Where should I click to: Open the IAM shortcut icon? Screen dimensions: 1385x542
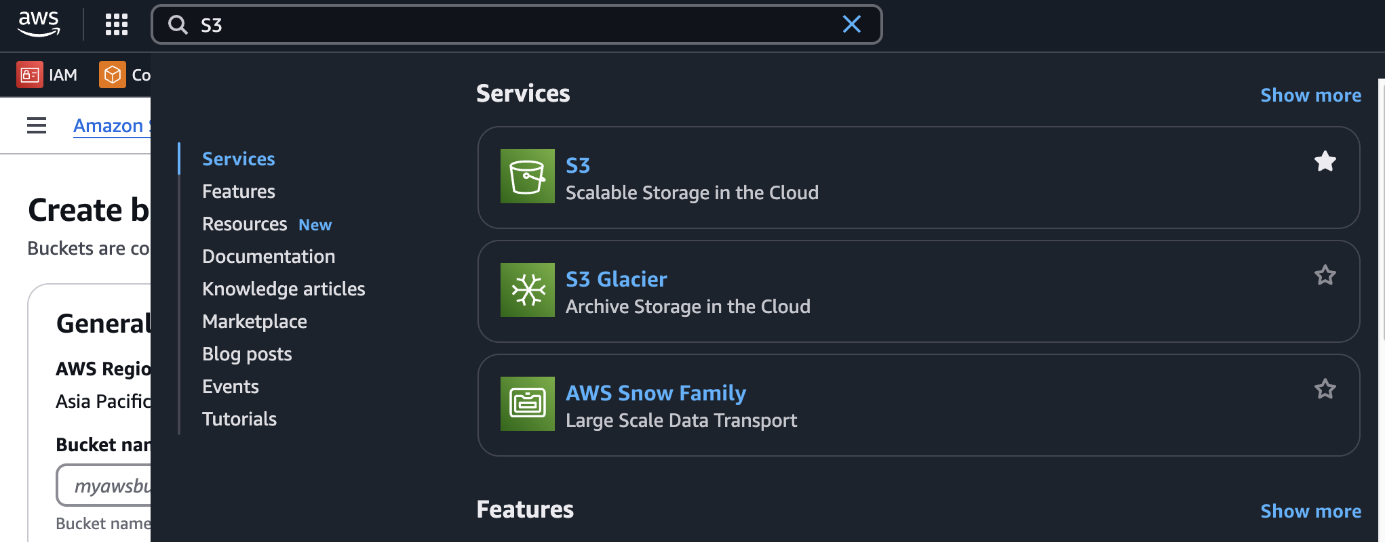pos(30,75)
